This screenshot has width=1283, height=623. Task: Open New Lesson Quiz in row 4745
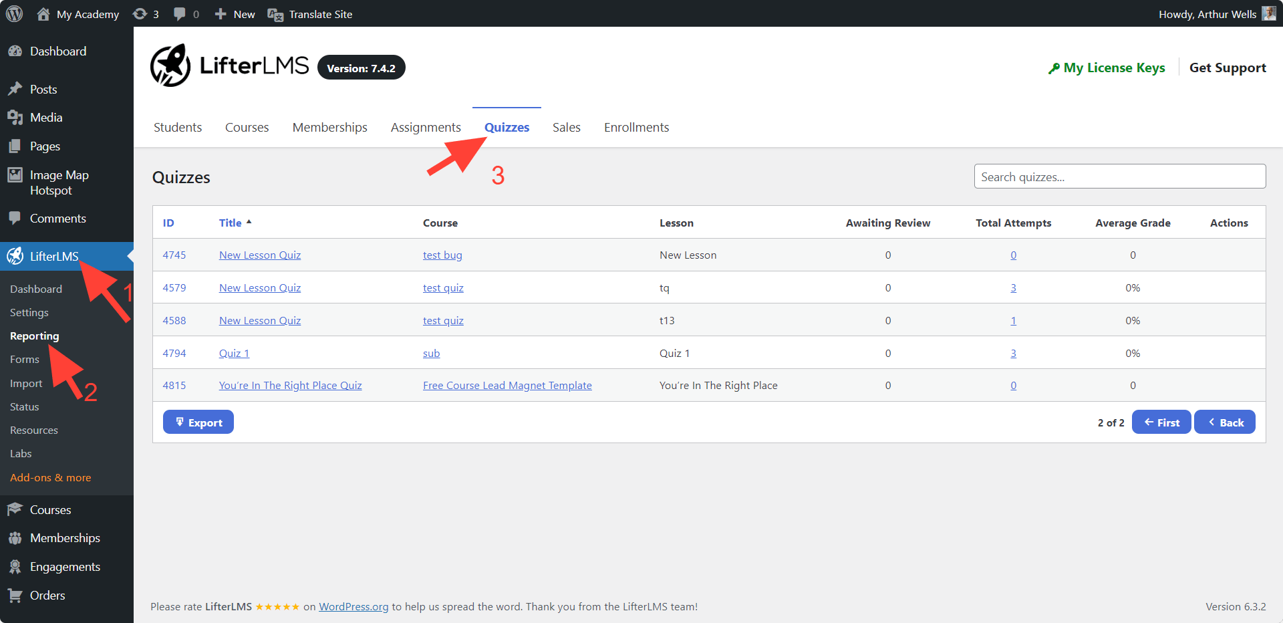click(x=260, y=255)
